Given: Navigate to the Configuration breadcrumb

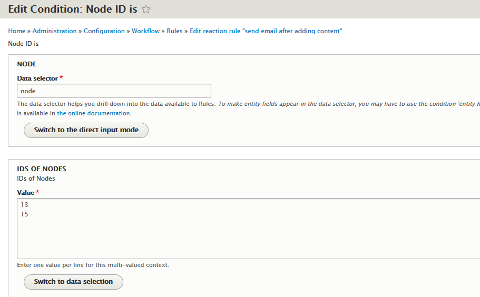Looking at the screenshot, I should [x=104, y=31].
